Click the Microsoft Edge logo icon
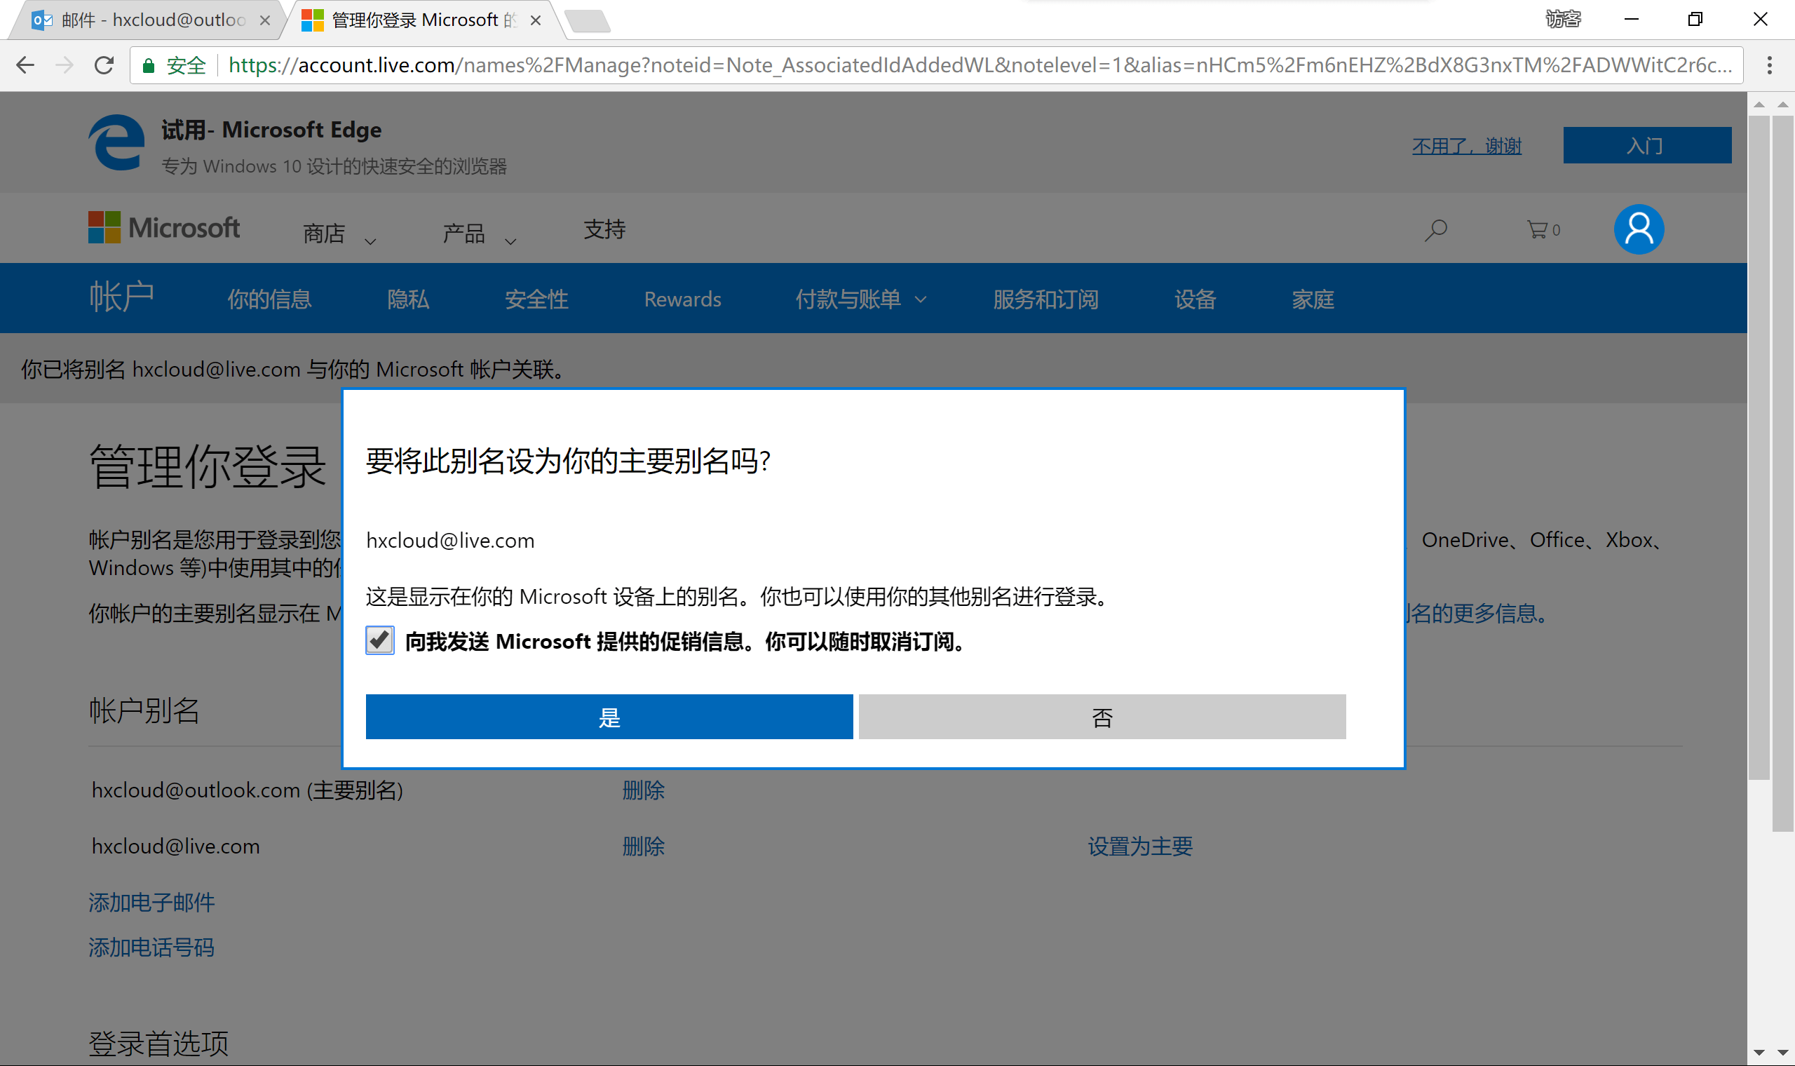Image resolution: width=1795 pixels, height=1066 pixels. click(x=116, y=143)
